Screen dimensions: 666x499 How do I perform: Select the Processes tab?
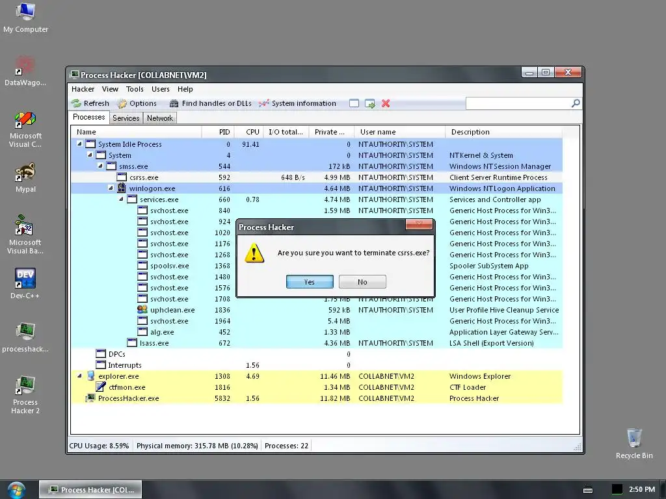[88, 117]
